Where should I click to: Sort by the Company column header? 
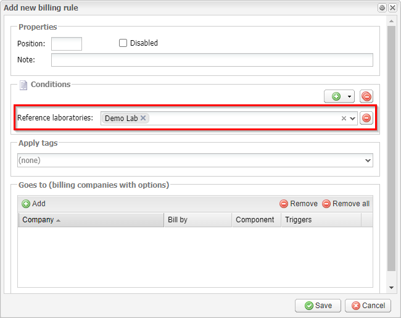pyautogui.click(x=91, y=220)
